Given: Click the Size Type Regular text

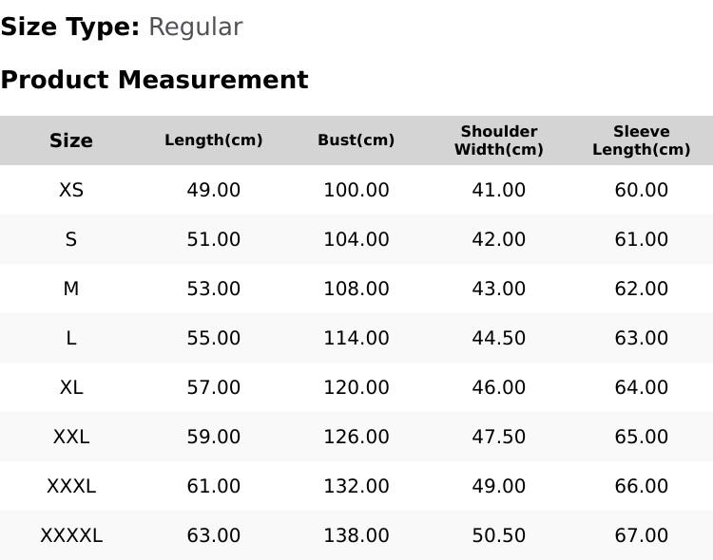Looking at the screenshot, I should point(122,28).
